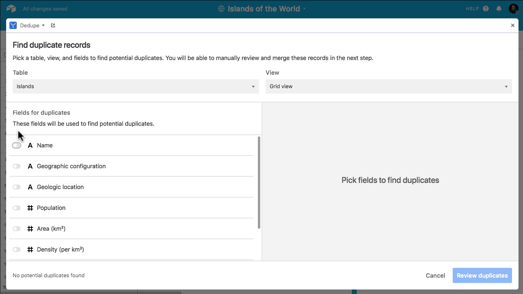The height and width of the screenshot is (294, 523).
Task: Open the Islands of the World base menu
Action: pyautogui.click(x=266, y=9)
